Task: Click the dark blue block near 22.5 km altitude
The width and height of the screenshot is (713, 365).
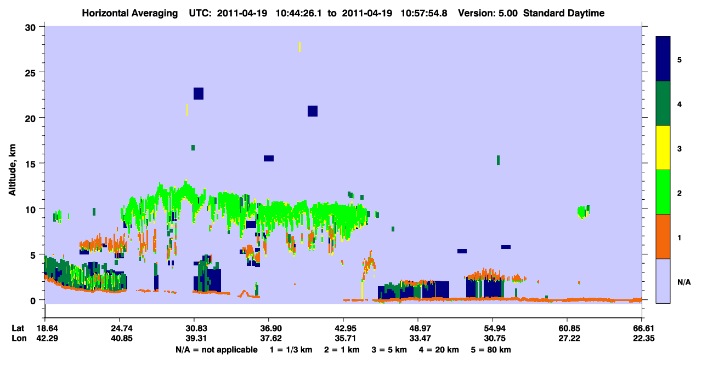Action: point(199,94)
